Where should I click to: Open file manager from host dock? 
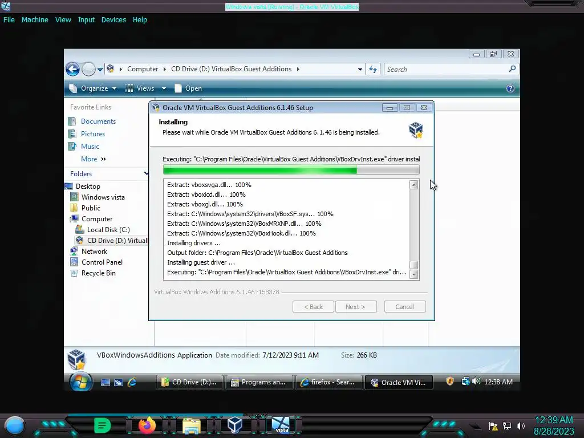(x=192, y=425)
